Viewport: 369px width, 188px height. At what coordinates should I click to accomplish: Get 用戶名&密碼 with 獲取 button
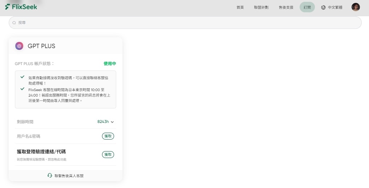click(108, 136)
